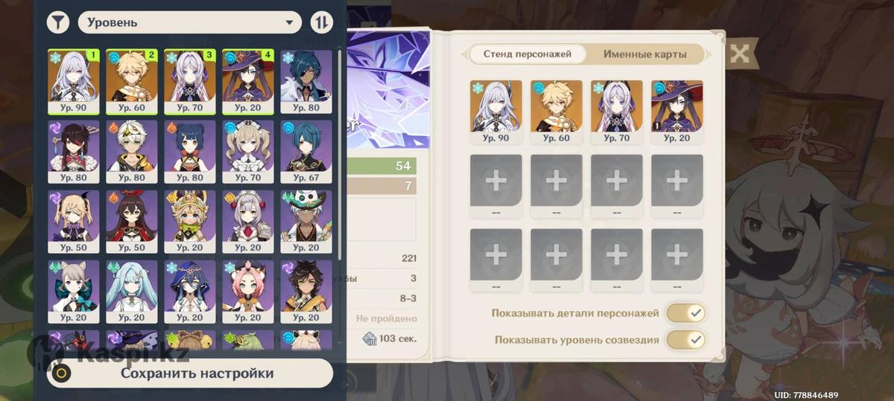The height and width of the screenshot is (401, 894).
Task: Deselect the first selected Ур. 90 character
Action: [x=74, y=81]
